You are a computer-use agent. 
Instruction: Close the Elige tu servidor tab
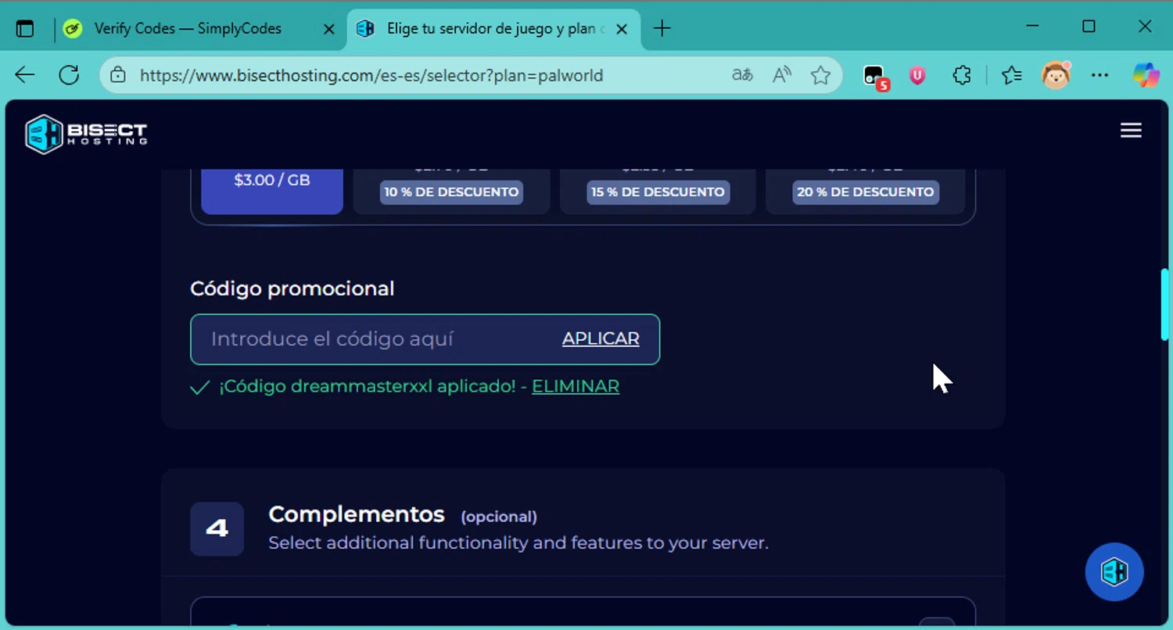click(x=622, y=29)
